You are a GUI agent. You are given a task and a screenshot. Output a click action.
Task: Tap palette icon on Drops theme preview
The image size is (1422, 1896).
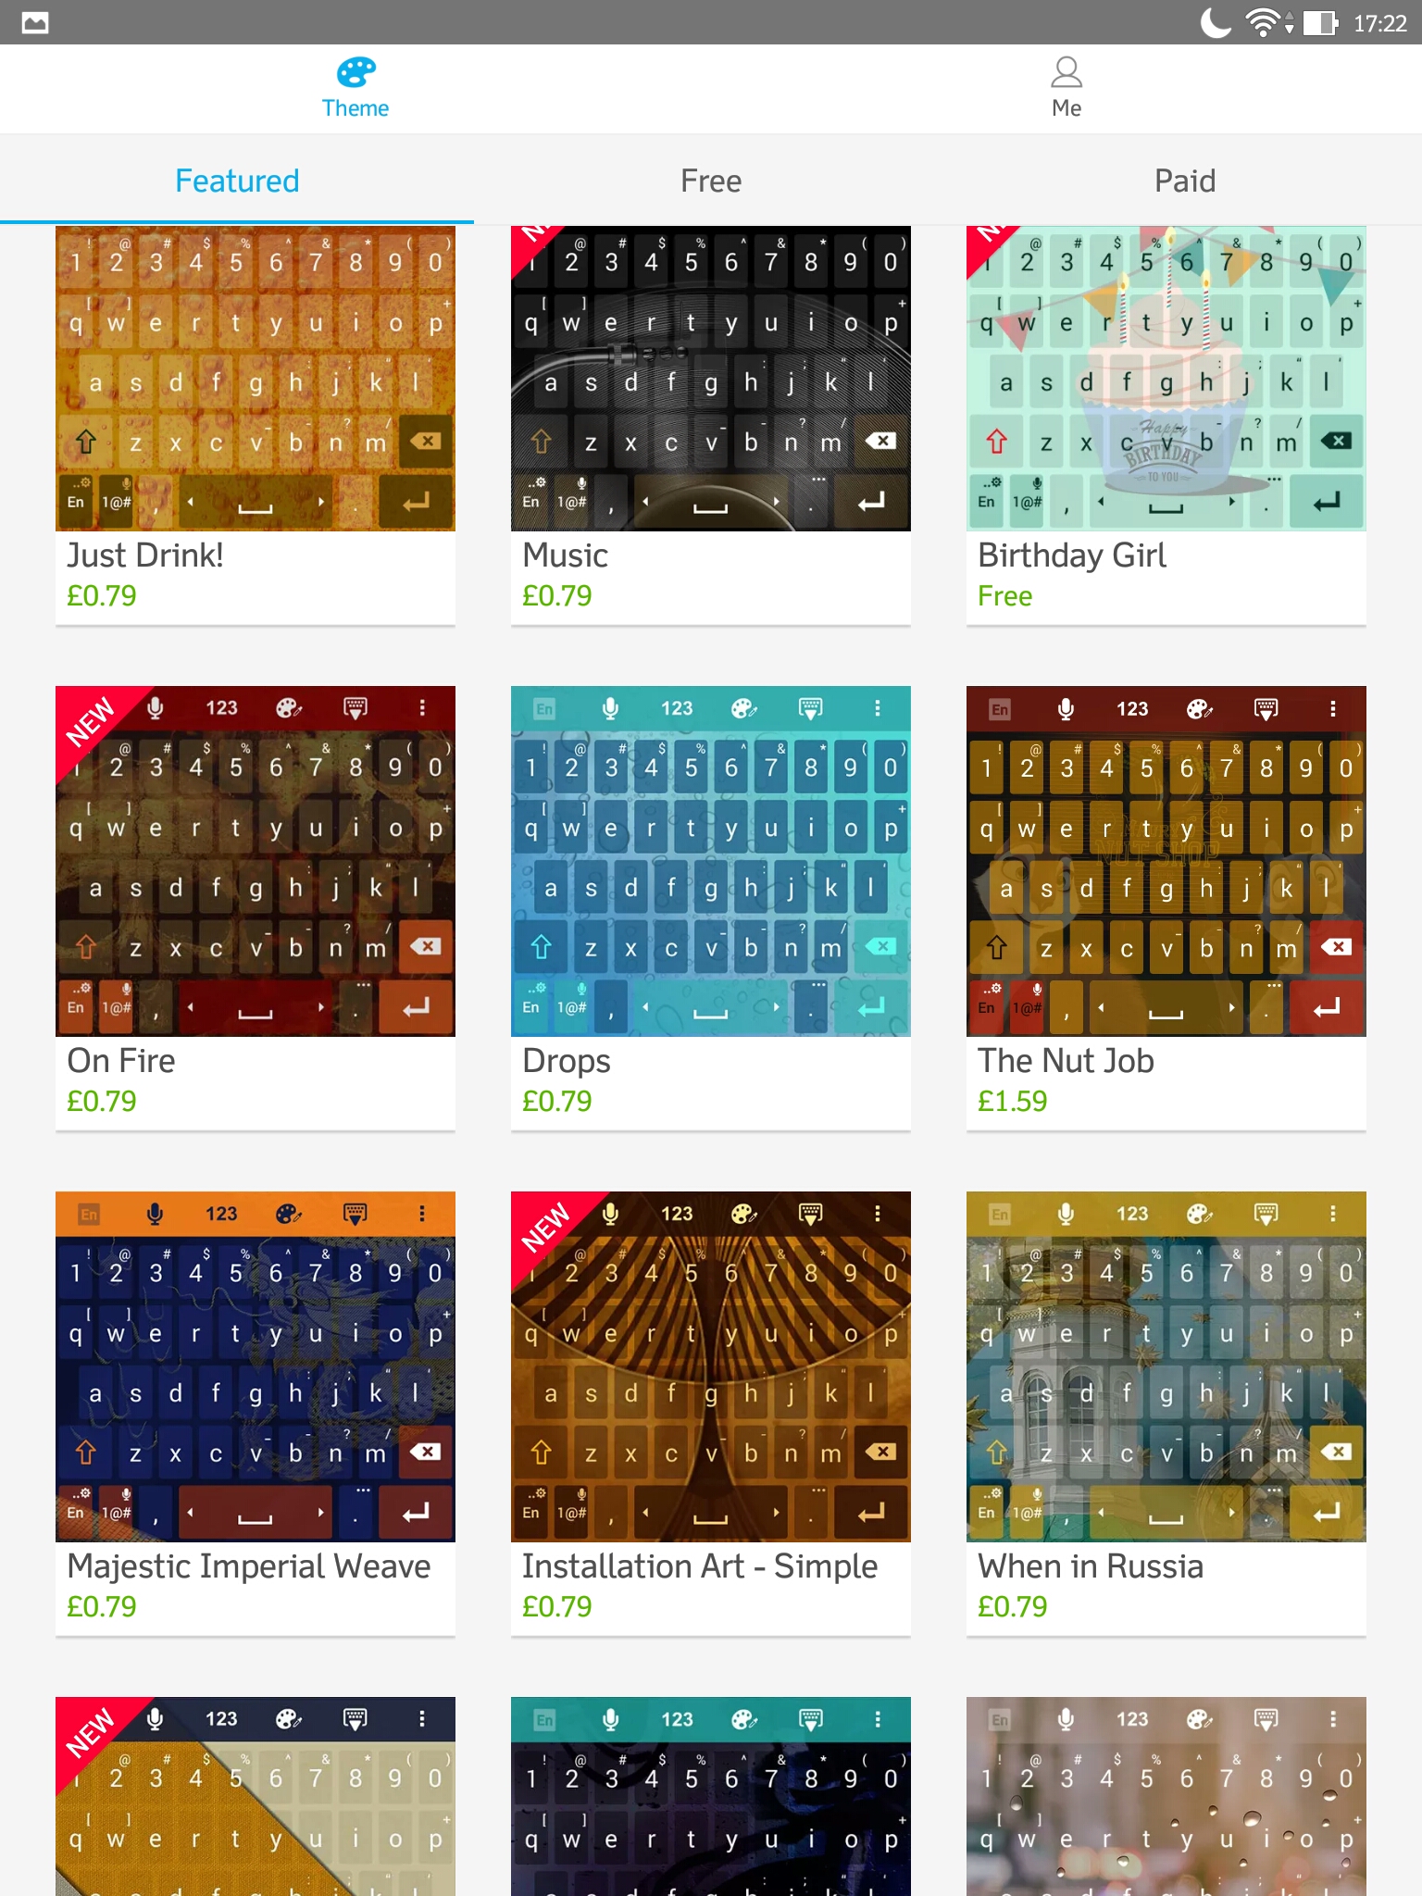click(x=744, y=708)
